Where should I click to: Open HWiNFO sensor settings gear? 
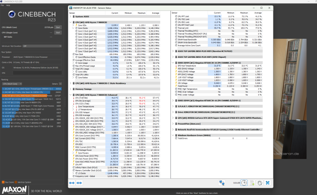click(260, 183)
